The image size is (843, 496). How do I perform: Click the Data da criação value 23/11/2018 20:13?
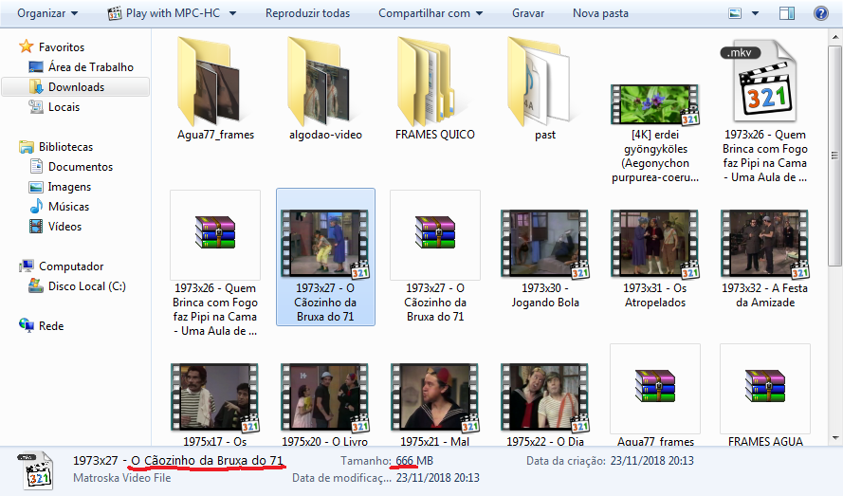(x=651, y=461)
